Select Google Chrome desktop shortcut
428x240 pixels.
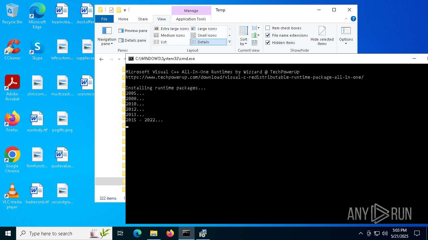click(12, 160)
